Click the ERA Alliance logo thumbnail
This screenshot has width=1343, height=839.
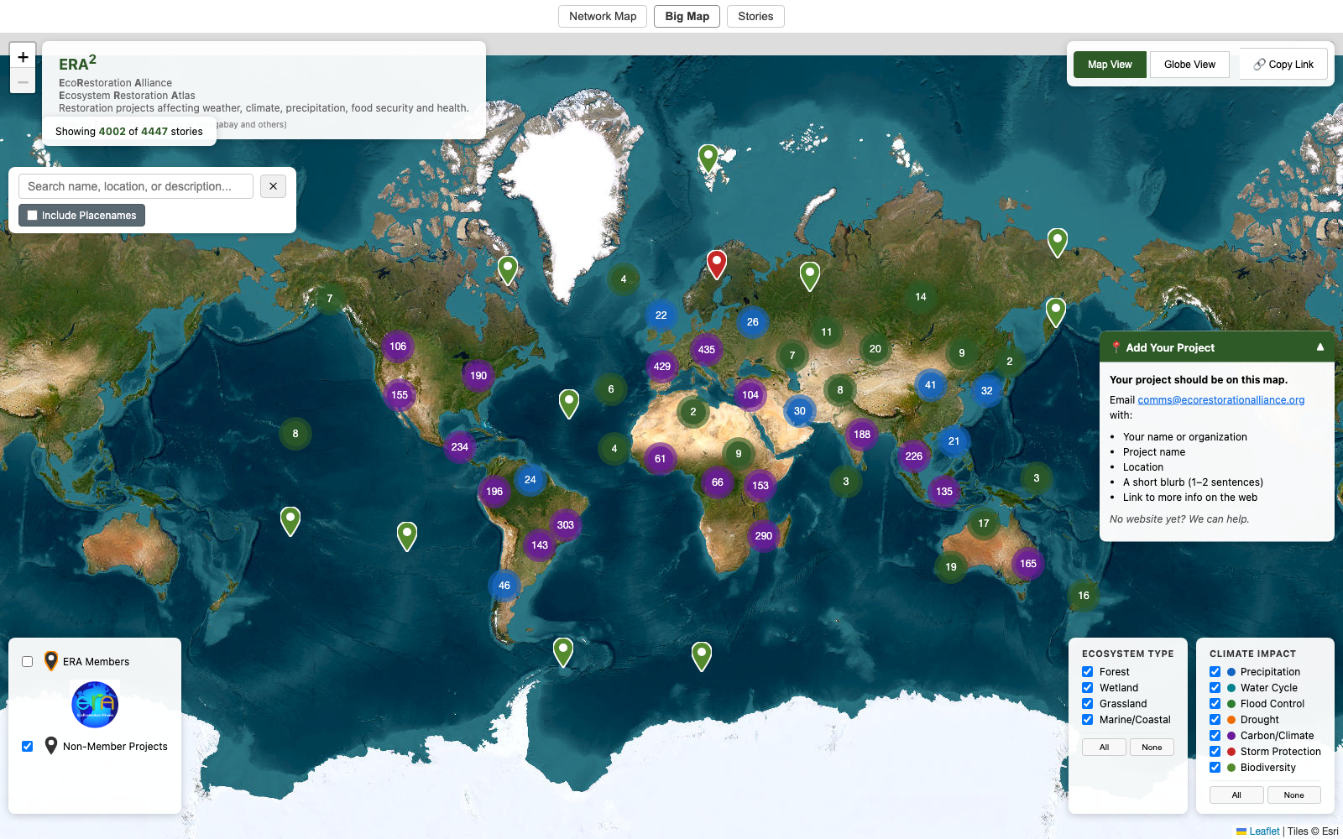coord(95,705)
